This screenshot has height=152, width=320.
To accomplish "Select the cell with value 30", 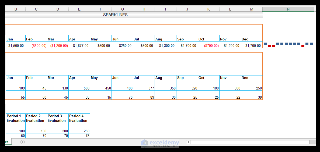I will click(x=165, y=95).
